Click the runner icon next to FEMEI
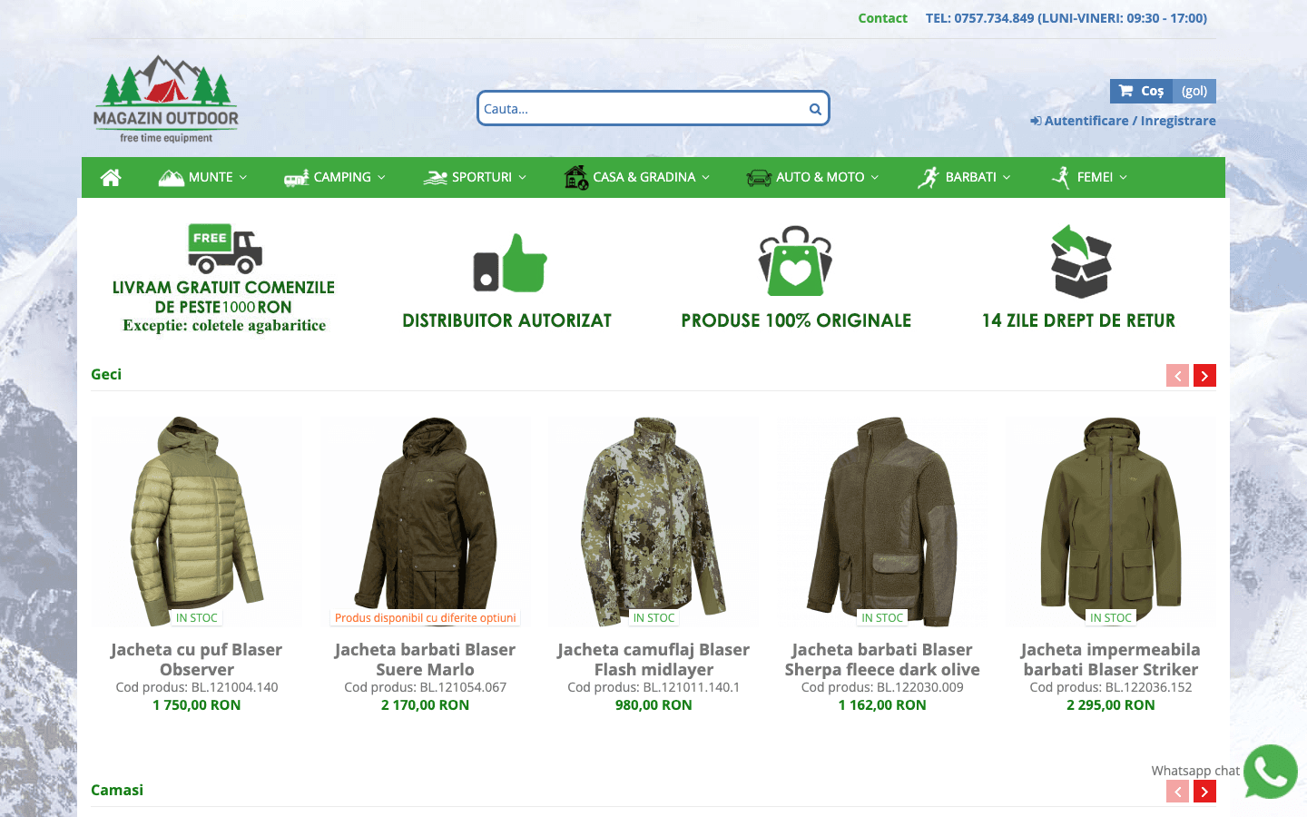The image size is (1307, 817). [1060, 178]
